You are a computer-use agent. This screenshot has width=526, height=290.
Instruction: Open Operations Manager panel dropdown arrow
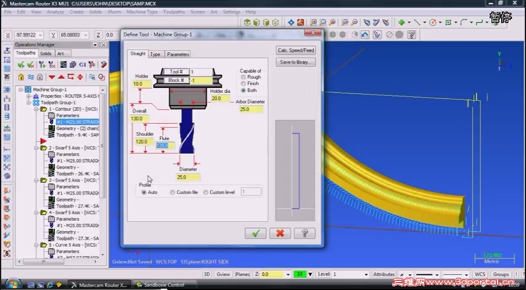(95, 45)
